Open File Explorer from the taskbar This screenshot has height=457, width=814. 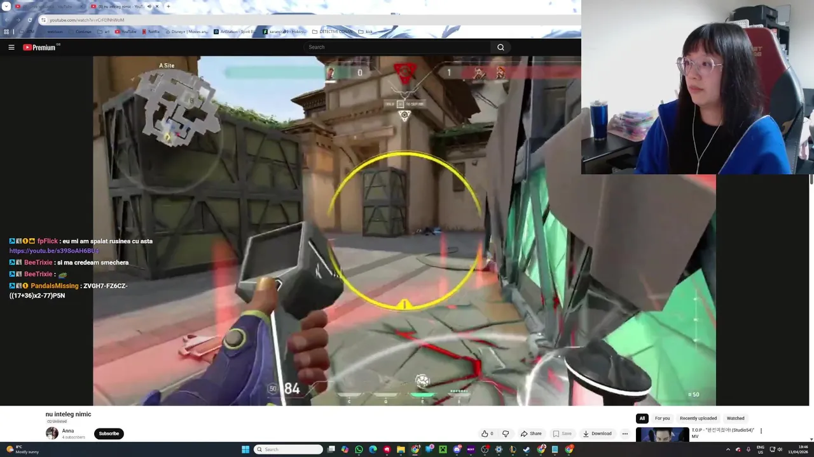point(401,449)
